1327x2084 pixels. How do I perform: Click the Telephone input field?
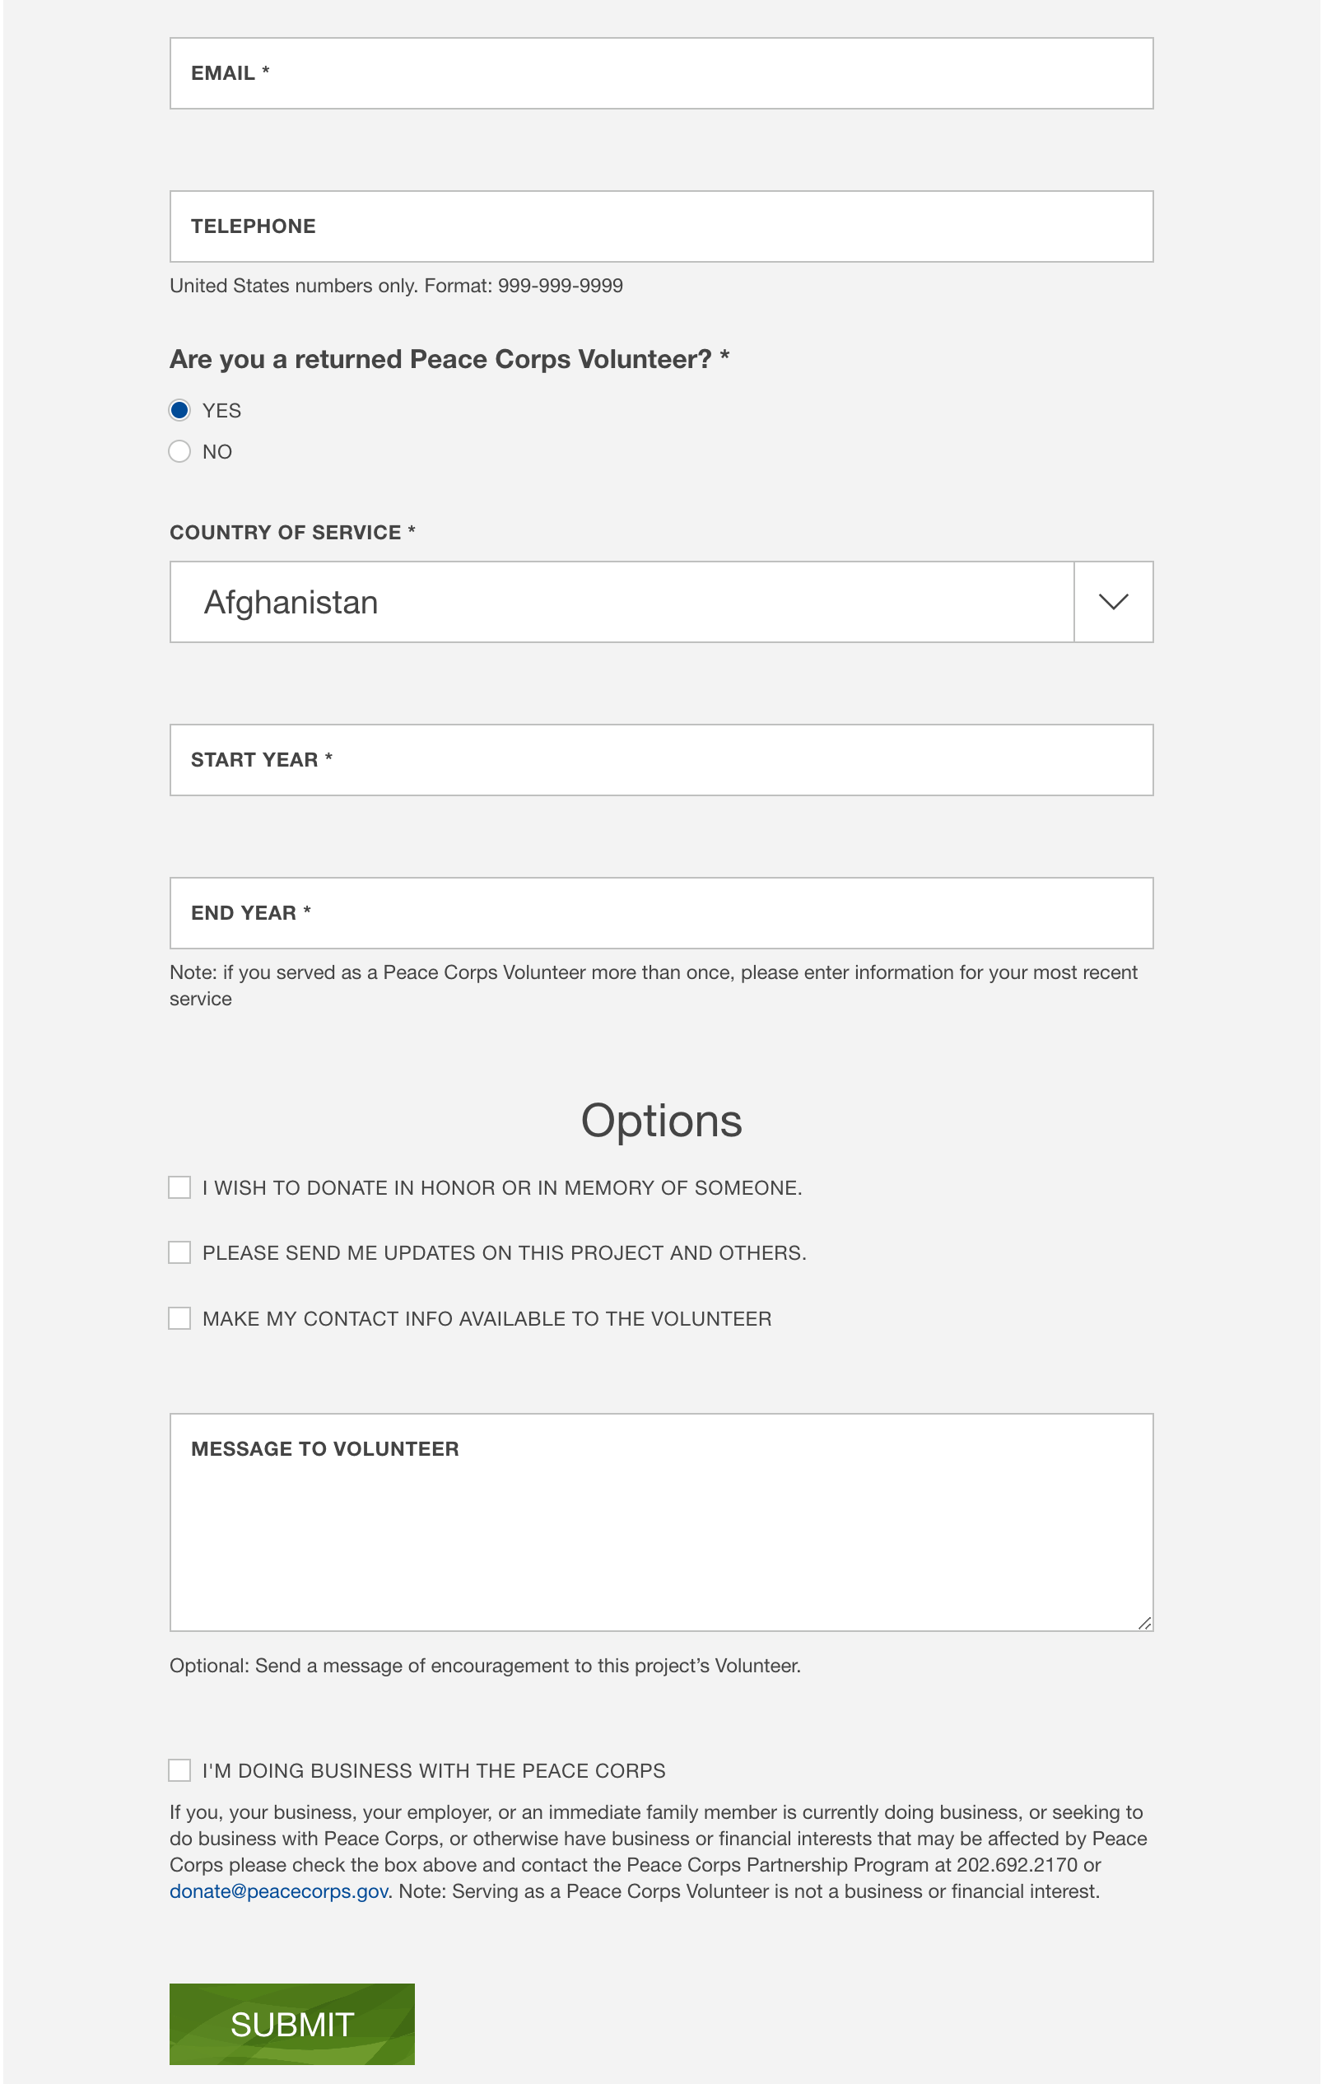point(661,226)
